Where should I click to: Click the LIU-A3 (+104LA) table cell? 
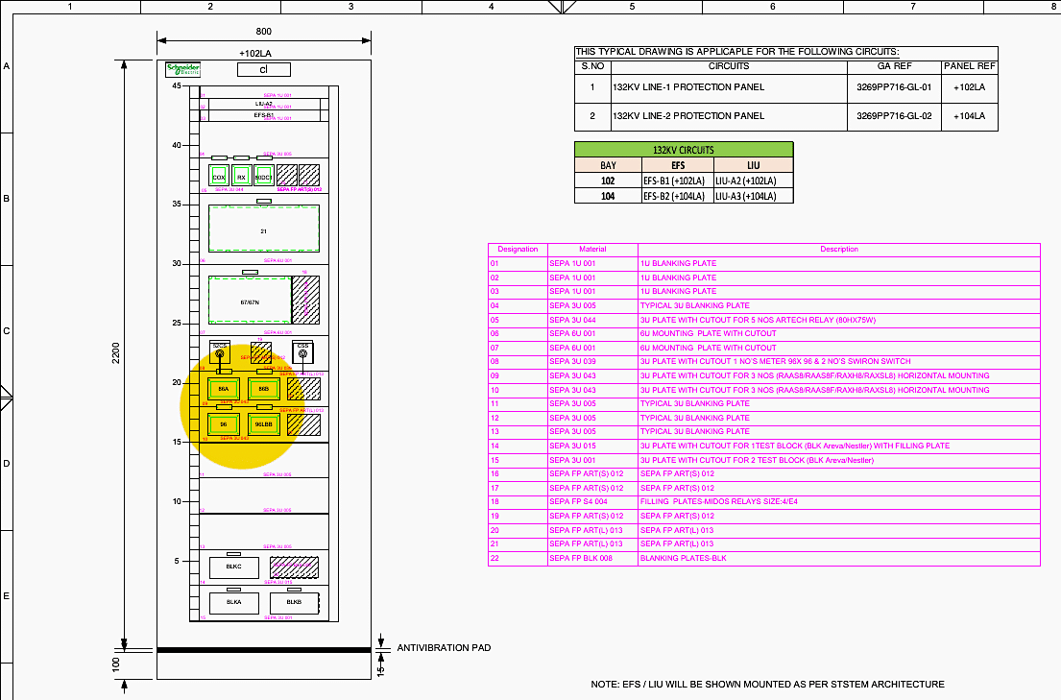point(753,196)
